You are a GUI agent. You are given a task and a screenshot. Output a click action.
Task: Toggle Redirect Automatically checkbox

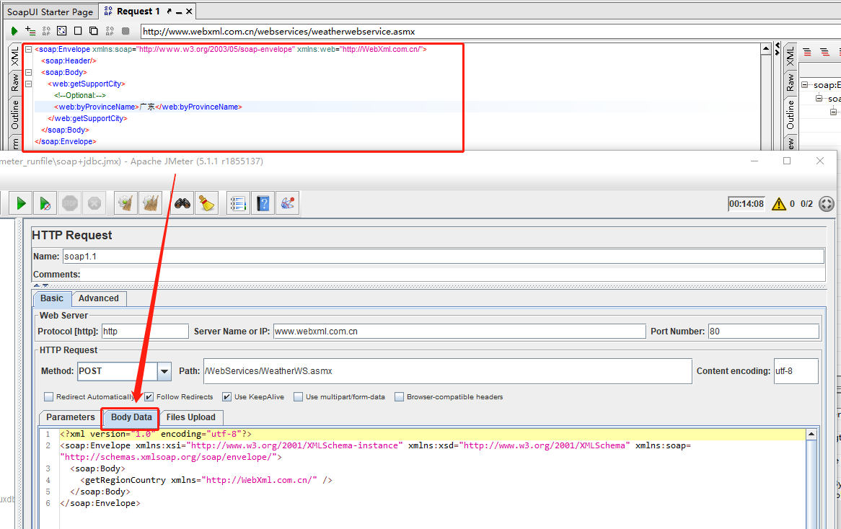coord(49,396)
